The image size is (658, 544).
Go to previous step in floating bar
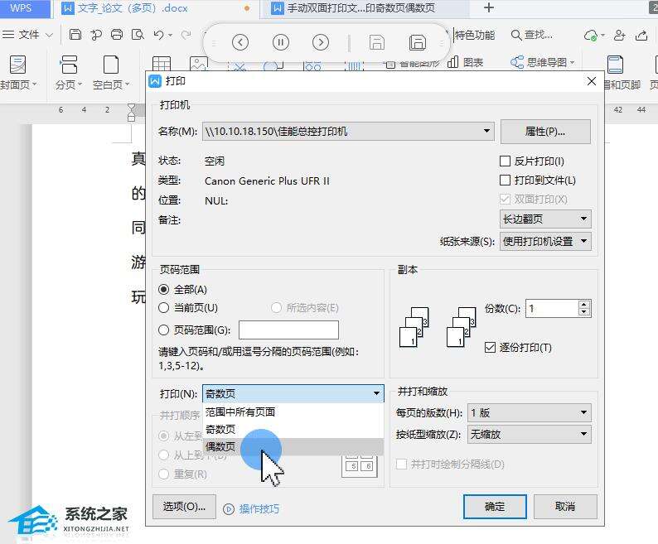tap(240, 42)
